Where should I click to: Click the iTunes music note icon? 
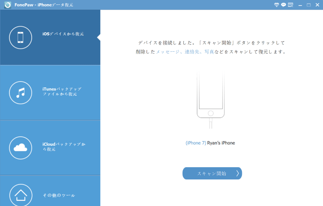point(21,93)
